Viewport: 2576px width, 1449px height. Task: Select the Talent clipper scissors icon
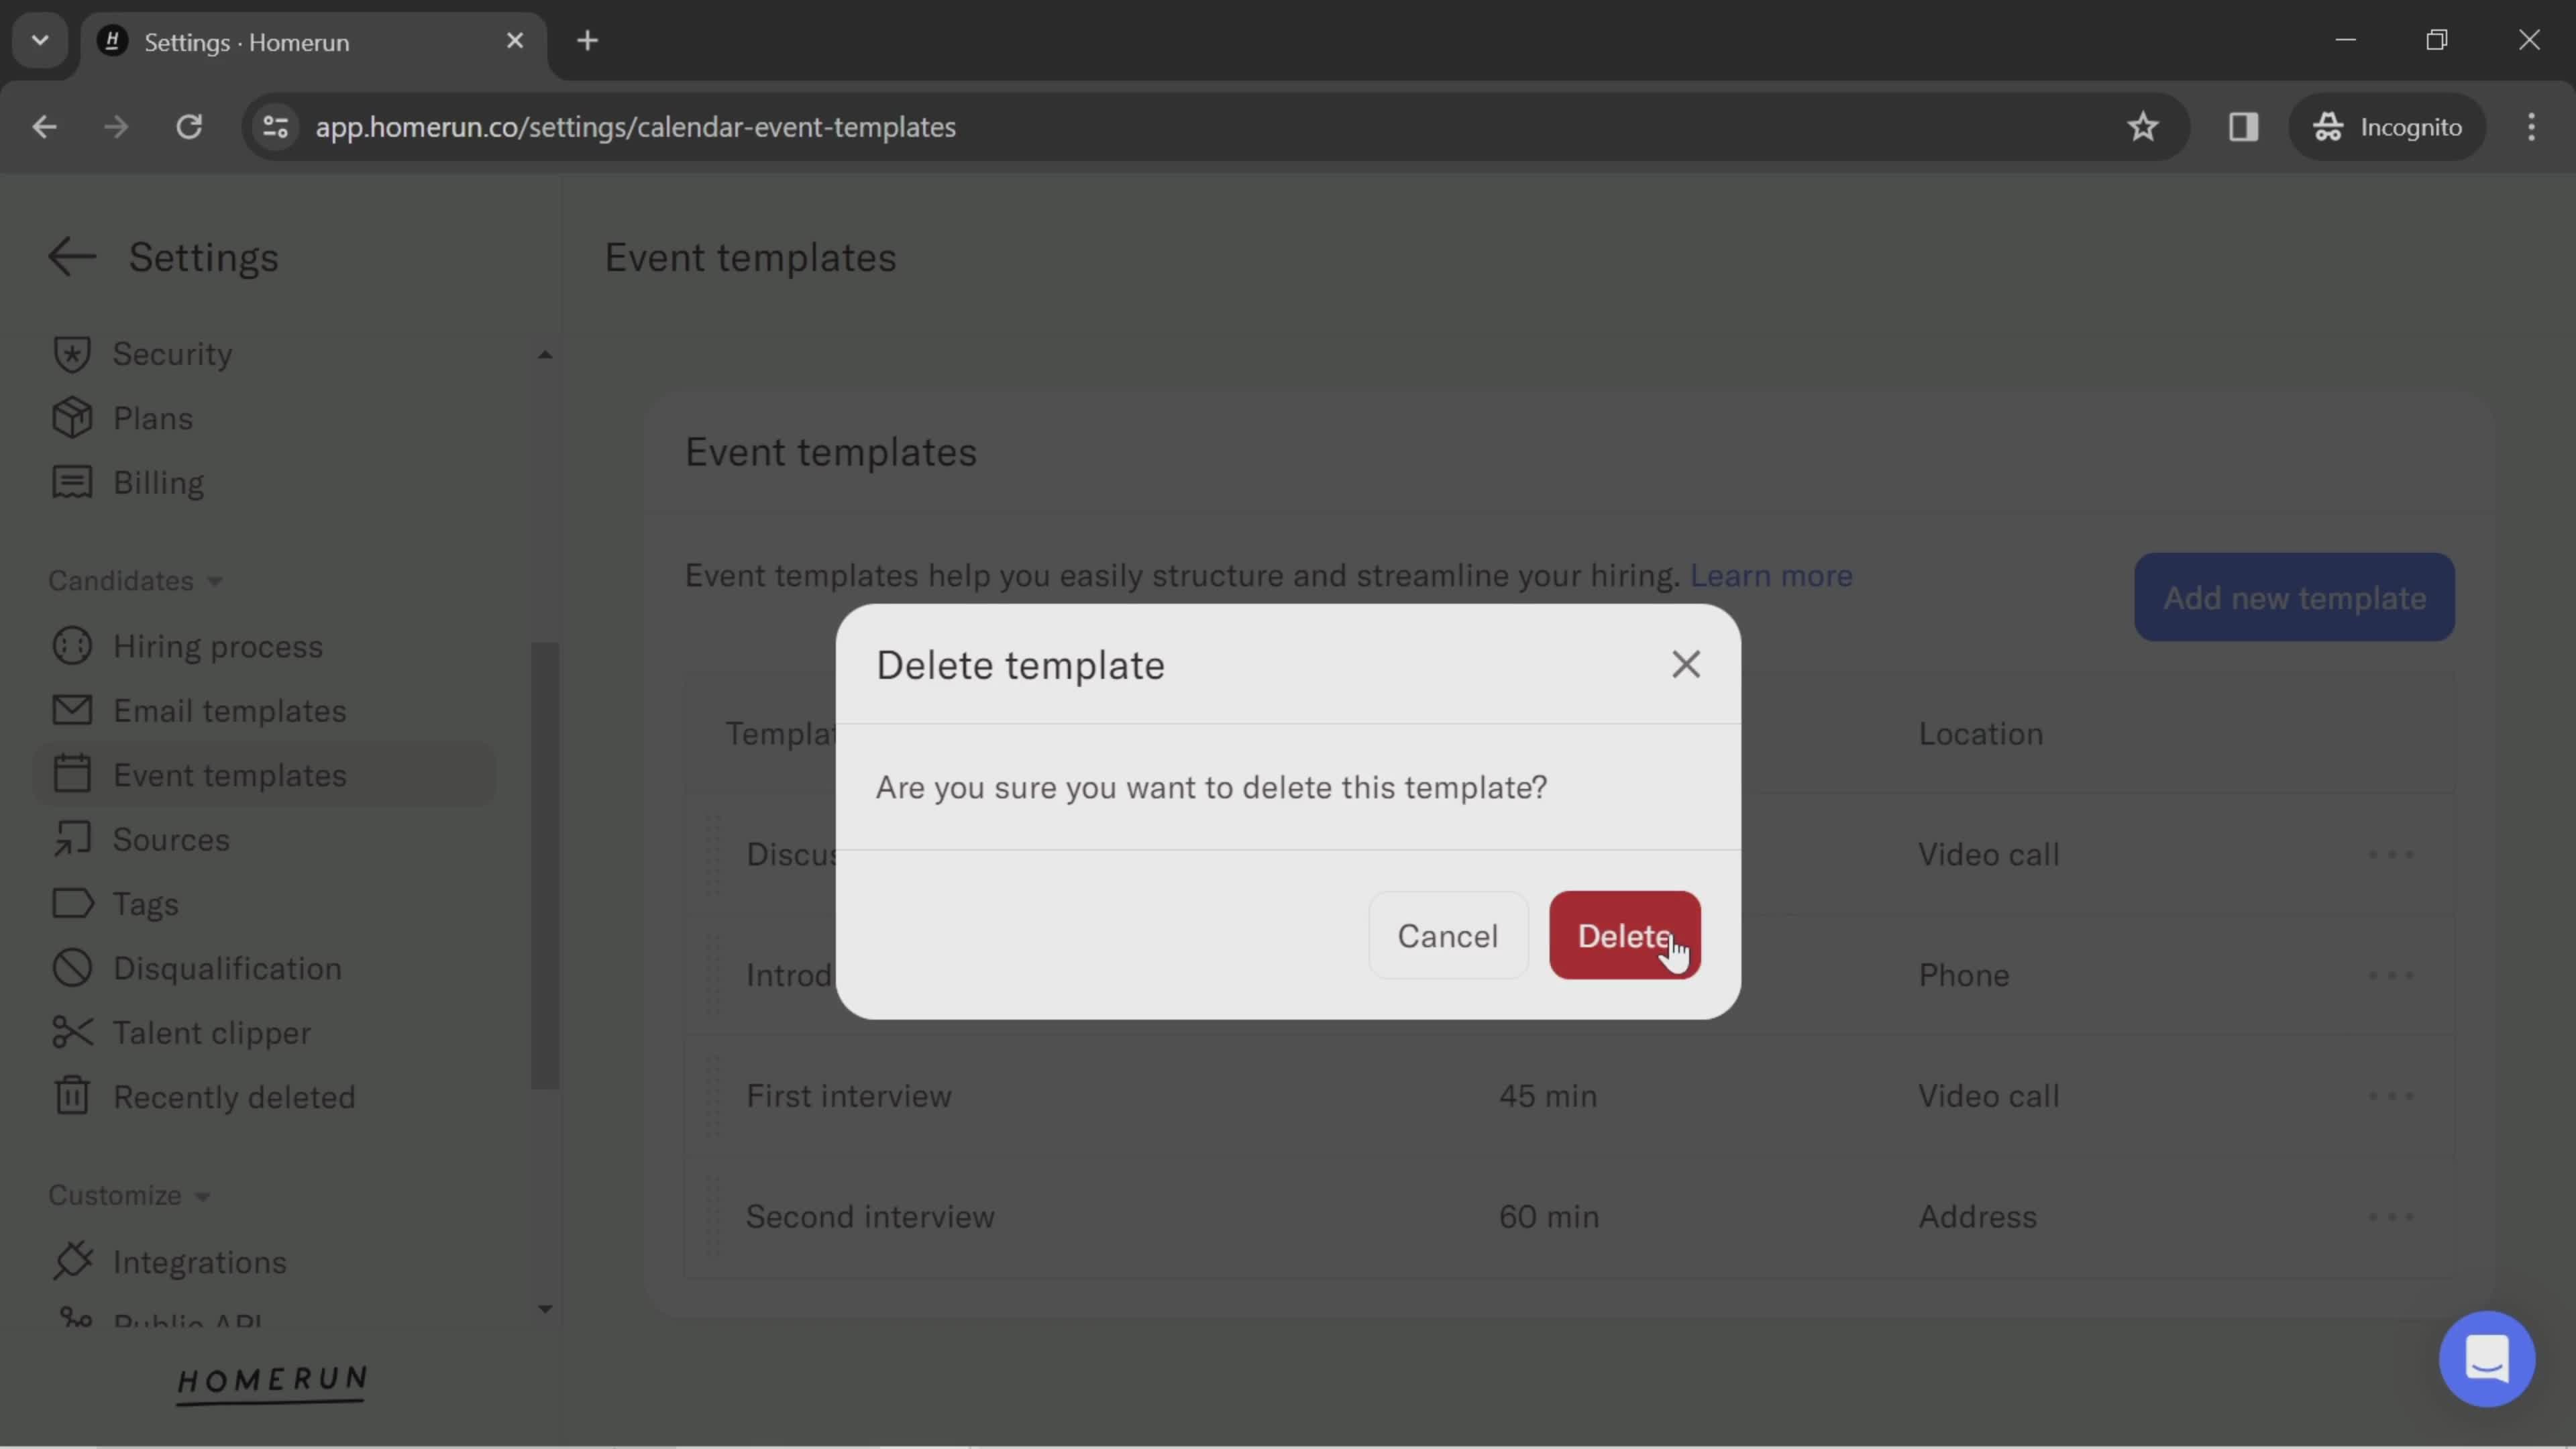point(72,1032)
